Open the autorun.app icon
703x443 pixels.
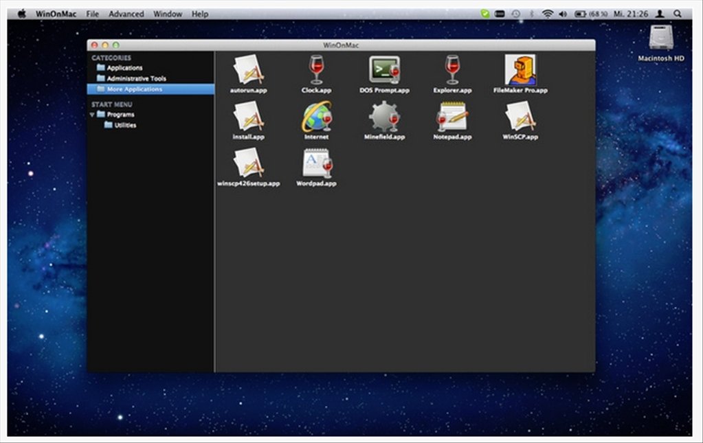pyautogui.click(x=248, y=70)
